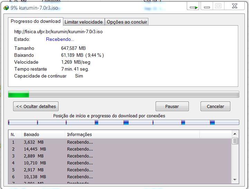Viewport: 249px width, 189px height.
Task: Click the green arrow tray button
Action: [193, 7]
